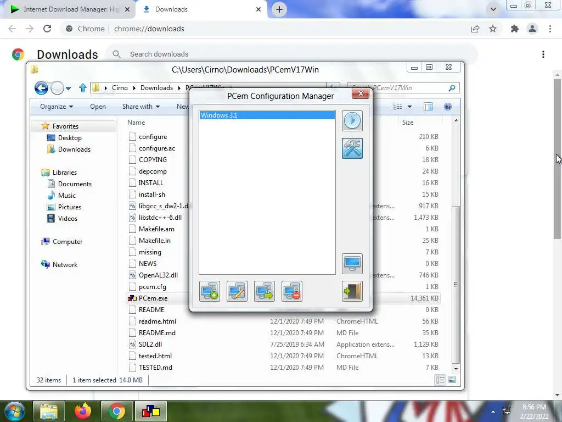The width and height of the screenshot is (562, 422).
Task: Open PCem configuration settings wrench icon
Action: pos(352,148)
